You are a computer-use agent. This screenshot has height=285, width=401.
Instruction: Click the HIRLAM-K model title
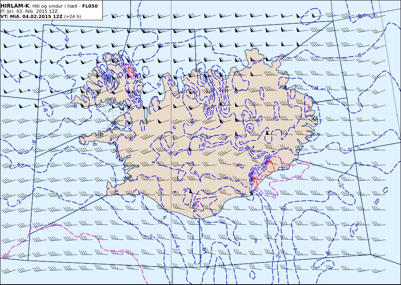coord(15,6)
